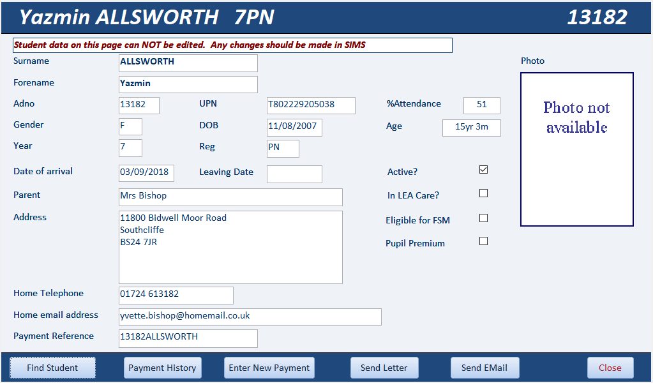Open Payment History
The image size is (653, 383).
click(162, 368)
